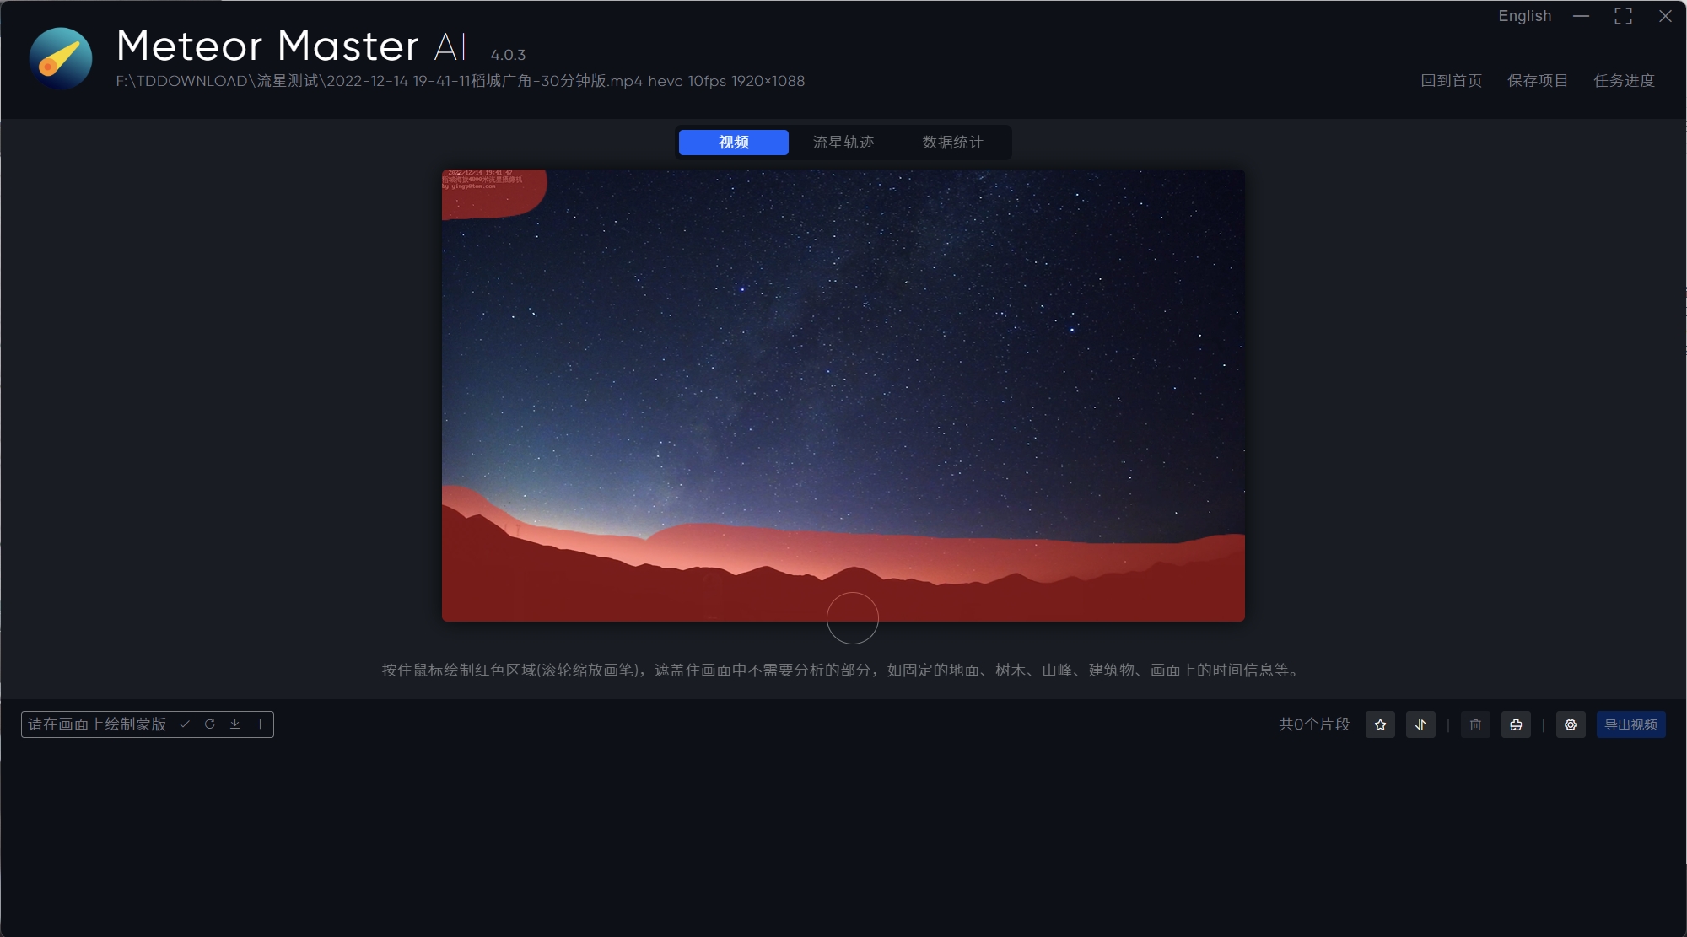Switch to the 视频 tab
Image resolution: width=1687 pixels, height=937 pixels.
click(733, 143)
